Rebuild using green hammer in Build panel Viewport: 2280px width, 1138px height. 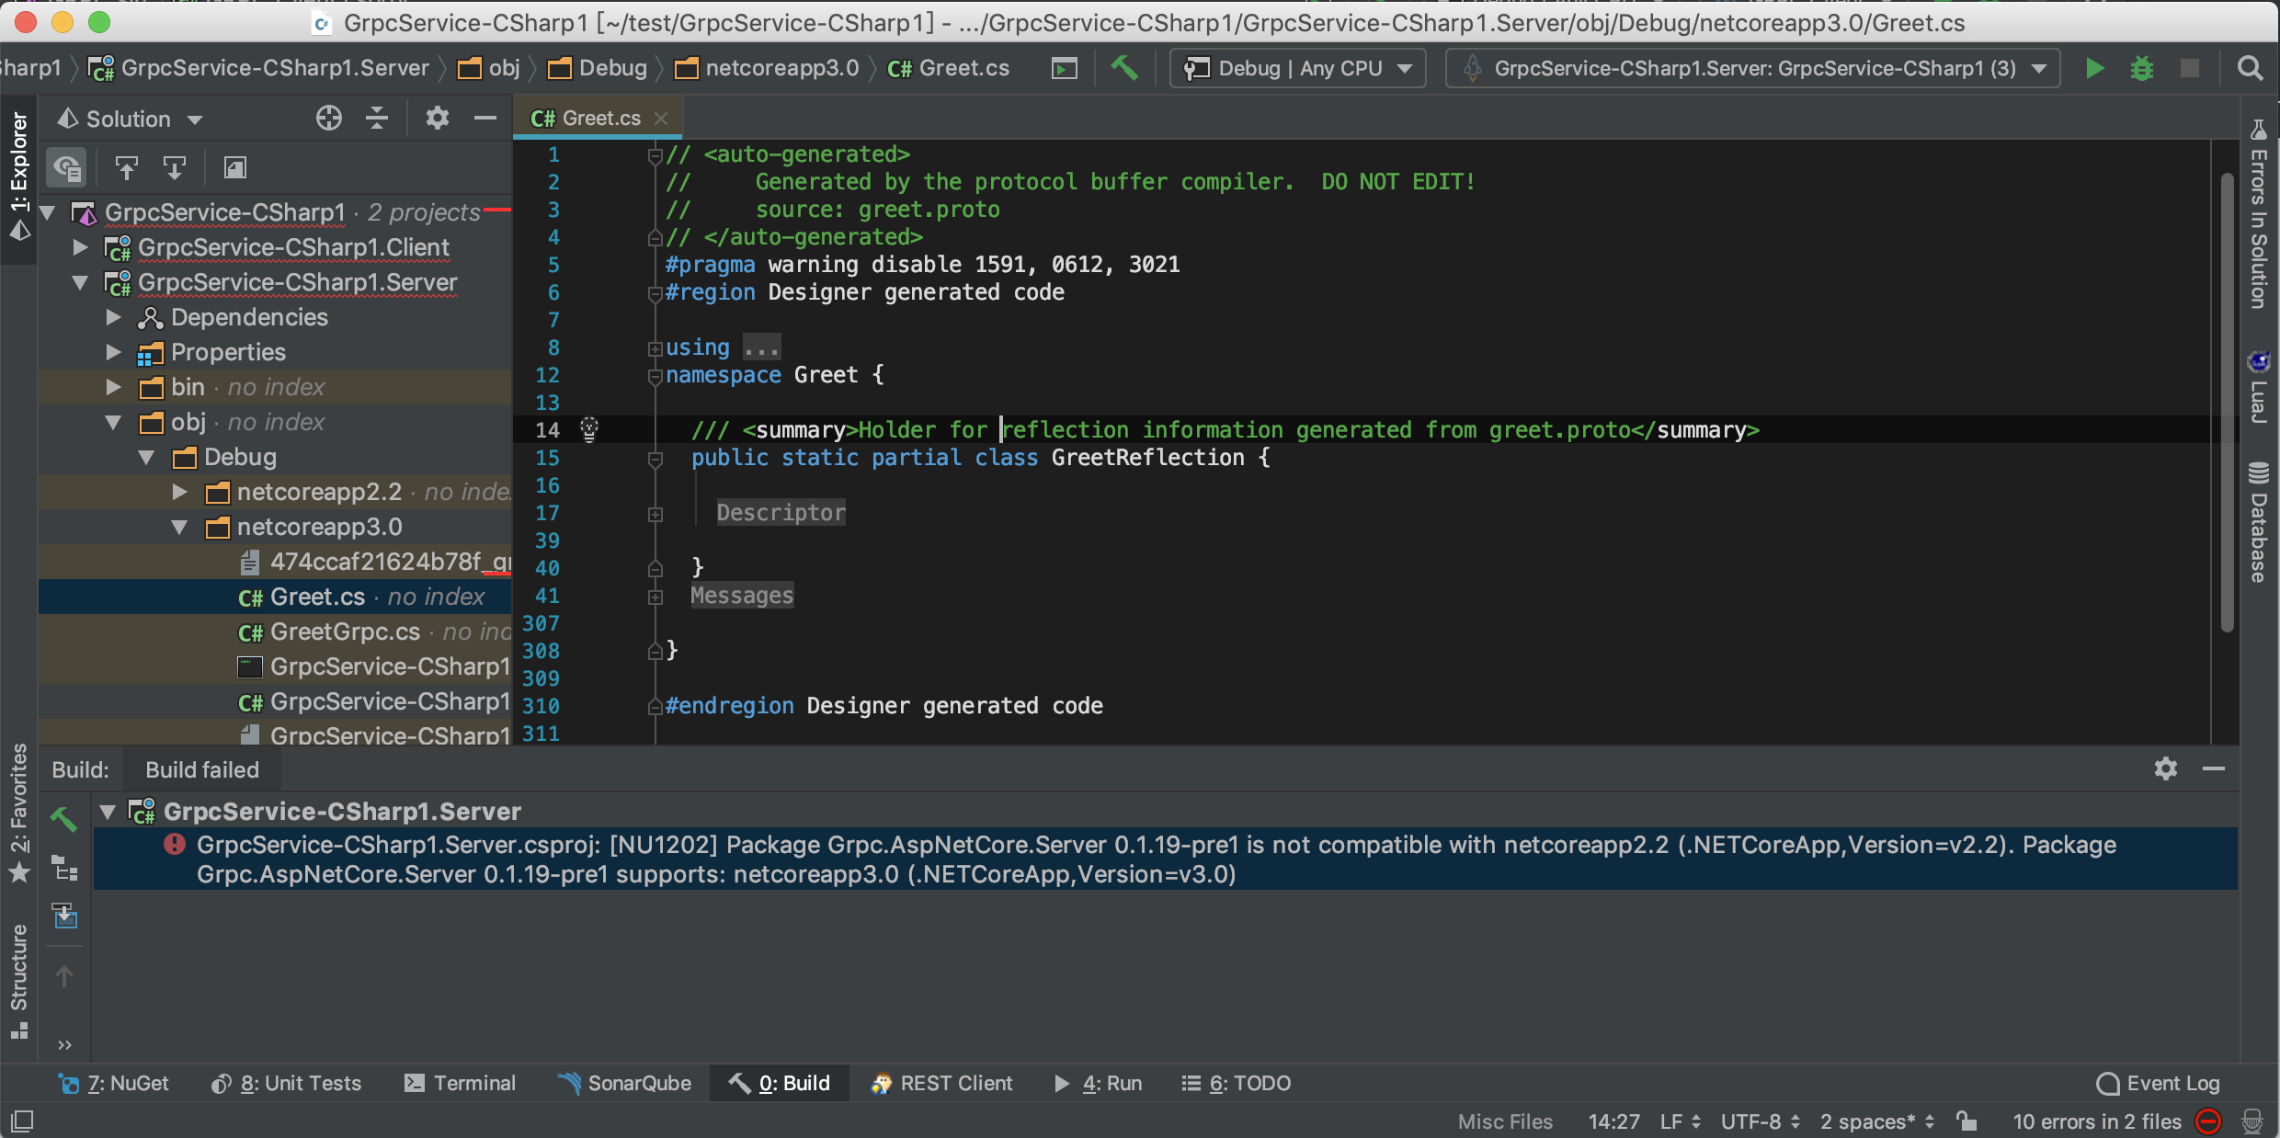63,818
